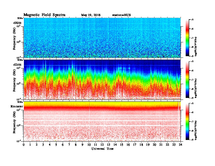
Task: Click inside the dH/dt spectrogram plot
Action: coord(102,38)
